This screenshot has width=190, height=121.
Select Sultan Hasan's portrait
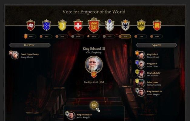click(141, 83)
